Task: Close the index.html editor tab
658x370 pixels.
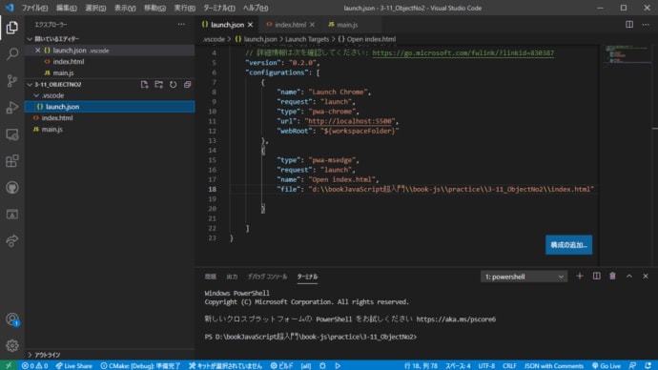Action: [x=312, y=25]
